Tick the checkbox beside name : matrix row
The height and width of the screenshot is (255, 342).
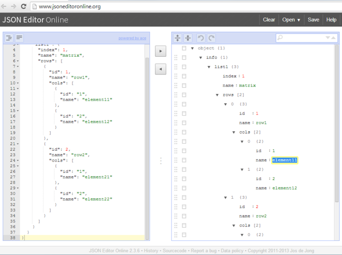184,86
